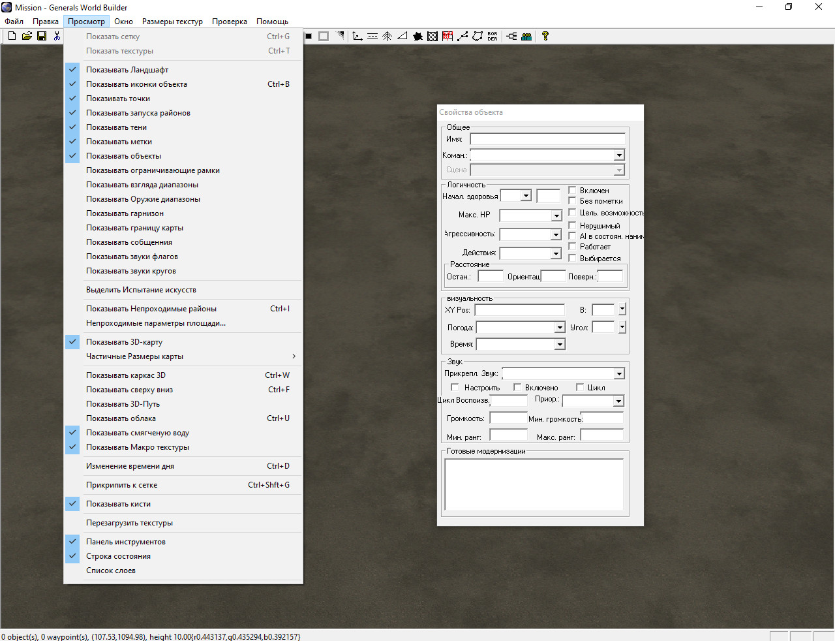Select the ramp tool triangle icon
Screen dimensions: 835x641
point(402,37)
